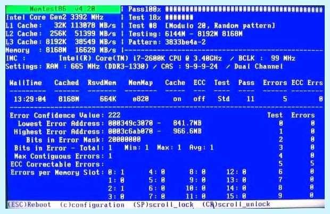330x214 pixels.
Task: Click the (ESC)Reboot option
Action: [x=29, y=204]
